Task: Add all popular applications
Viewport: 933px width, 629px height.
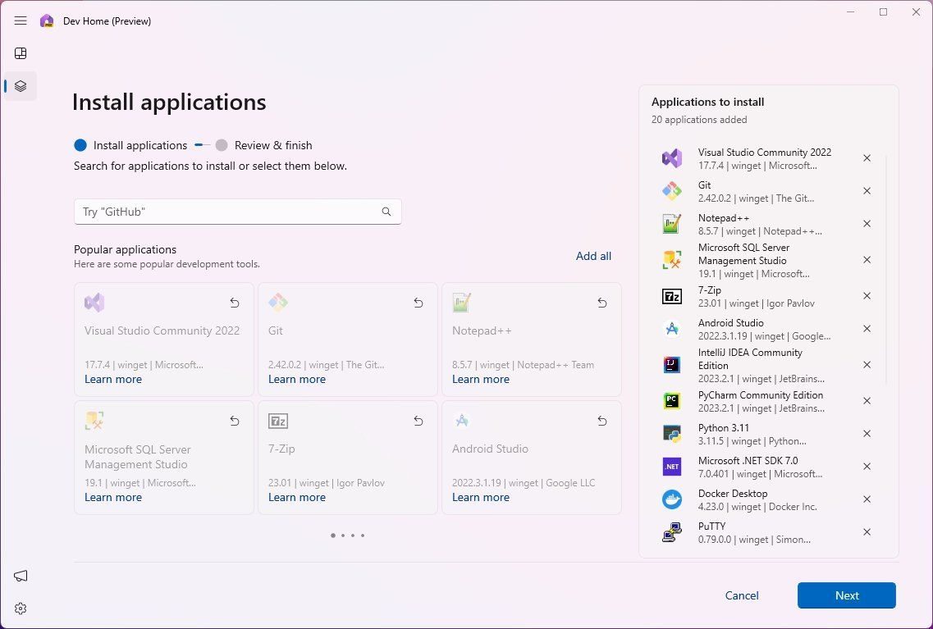Action: point(593,256)
